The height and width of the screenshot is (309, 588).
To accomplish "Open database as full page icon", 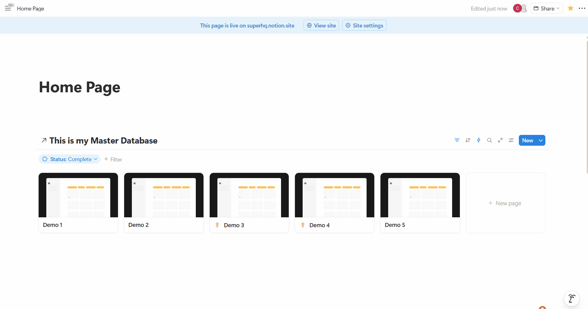I will click(x=500, y=140).
